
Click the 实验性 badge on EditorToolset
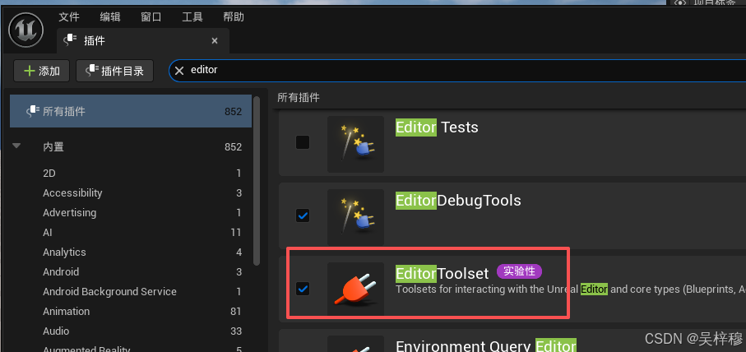519,271
